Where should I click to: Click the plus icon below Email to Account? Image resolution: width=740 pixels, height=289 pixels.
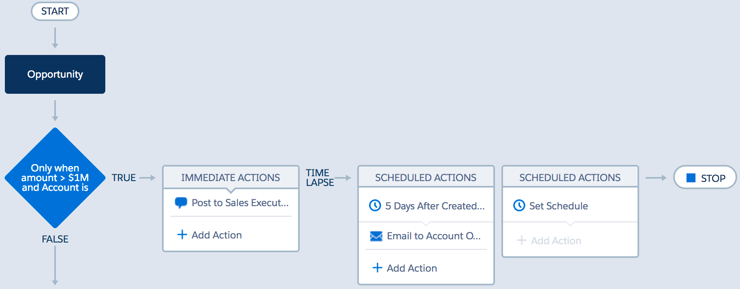pyautogui.click(x=377, y=268)
